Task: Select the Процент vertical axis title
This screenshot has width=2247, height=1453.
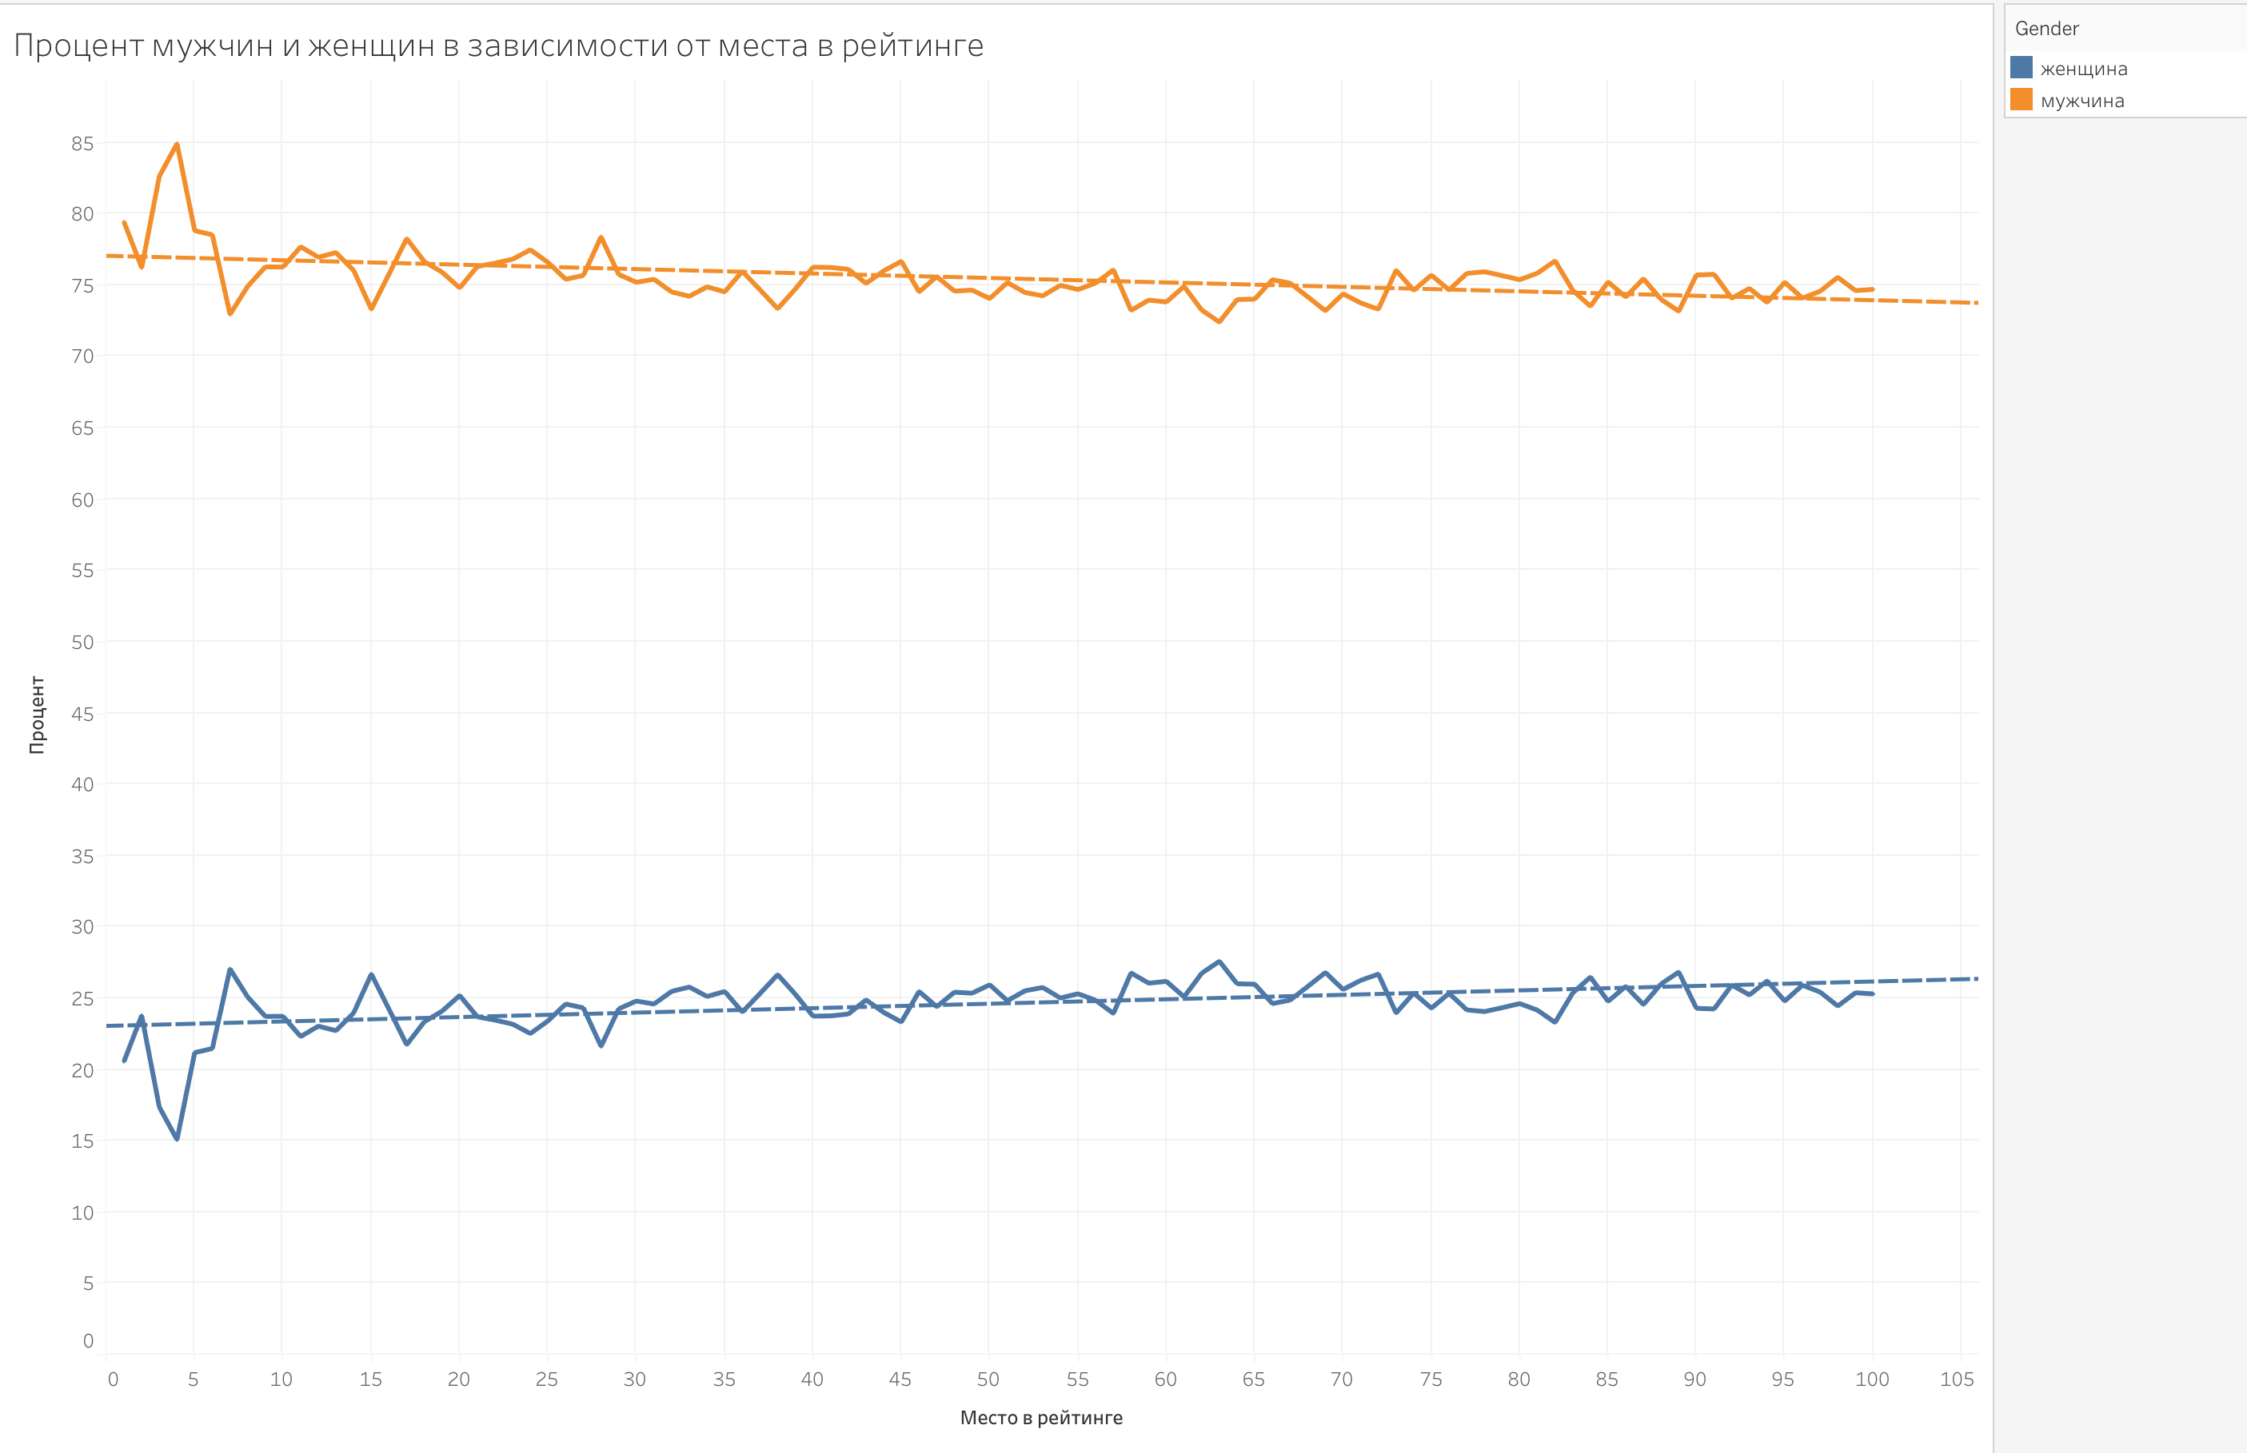Action: [x=37, y=715]
